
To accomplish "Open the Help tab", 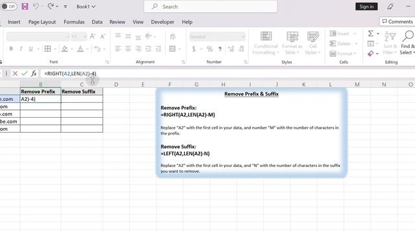I will (187, 22).
